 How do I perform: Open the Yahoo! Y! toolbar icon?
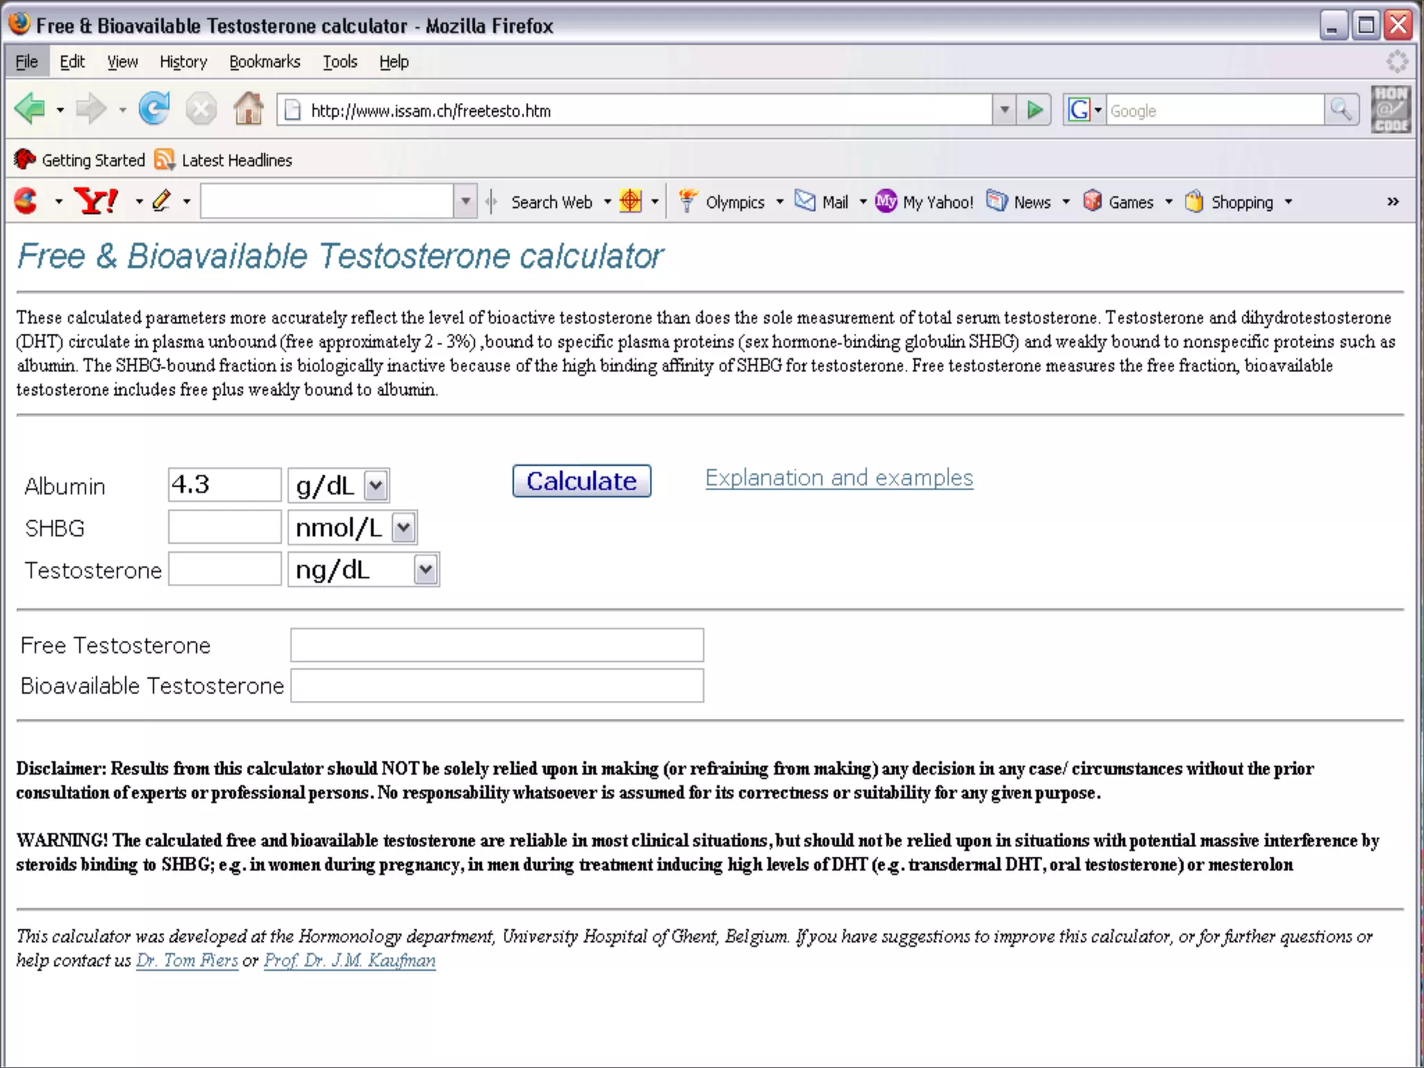click(x=96, y=202)
